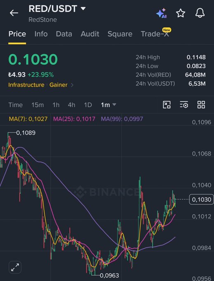
Task: Click the ₺4.93 lira price
Action: pyautogui.click(x=17, y=74)
